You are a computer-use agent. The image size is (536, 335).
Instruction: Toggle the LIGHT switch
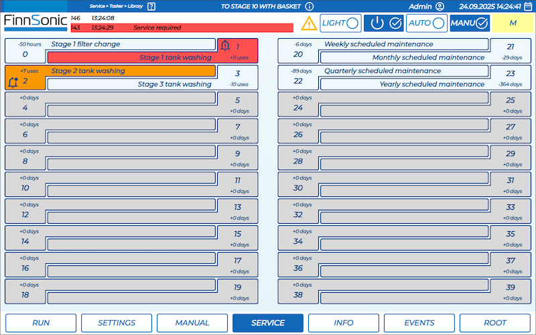tap(340, 23)
